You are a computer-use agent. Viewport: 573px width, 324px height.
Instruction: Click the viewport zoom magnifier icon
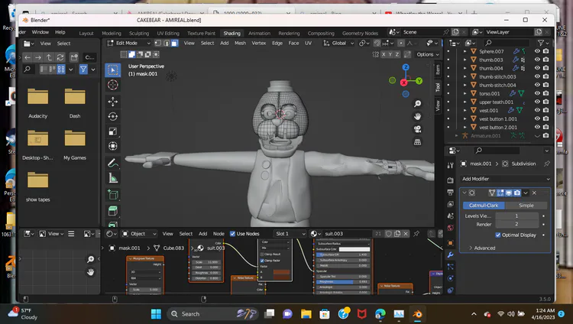click(x=417, y=104)
